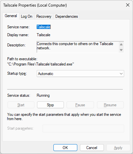Screen dimensions: 133x154
Task: Click the description scroll down arrow
Action: (121, 50)
